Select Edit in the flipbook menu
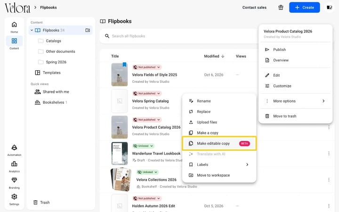339x212 pixels. 295,75
